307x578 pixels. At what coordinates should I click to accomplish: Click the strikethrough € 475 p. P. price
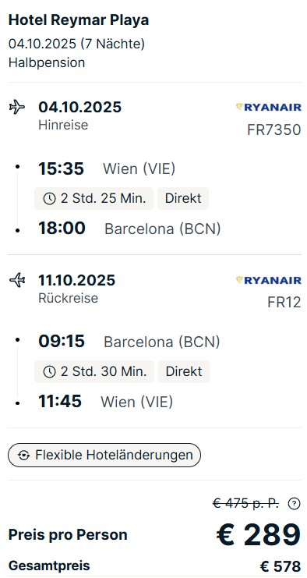click(x=246, y=503)
